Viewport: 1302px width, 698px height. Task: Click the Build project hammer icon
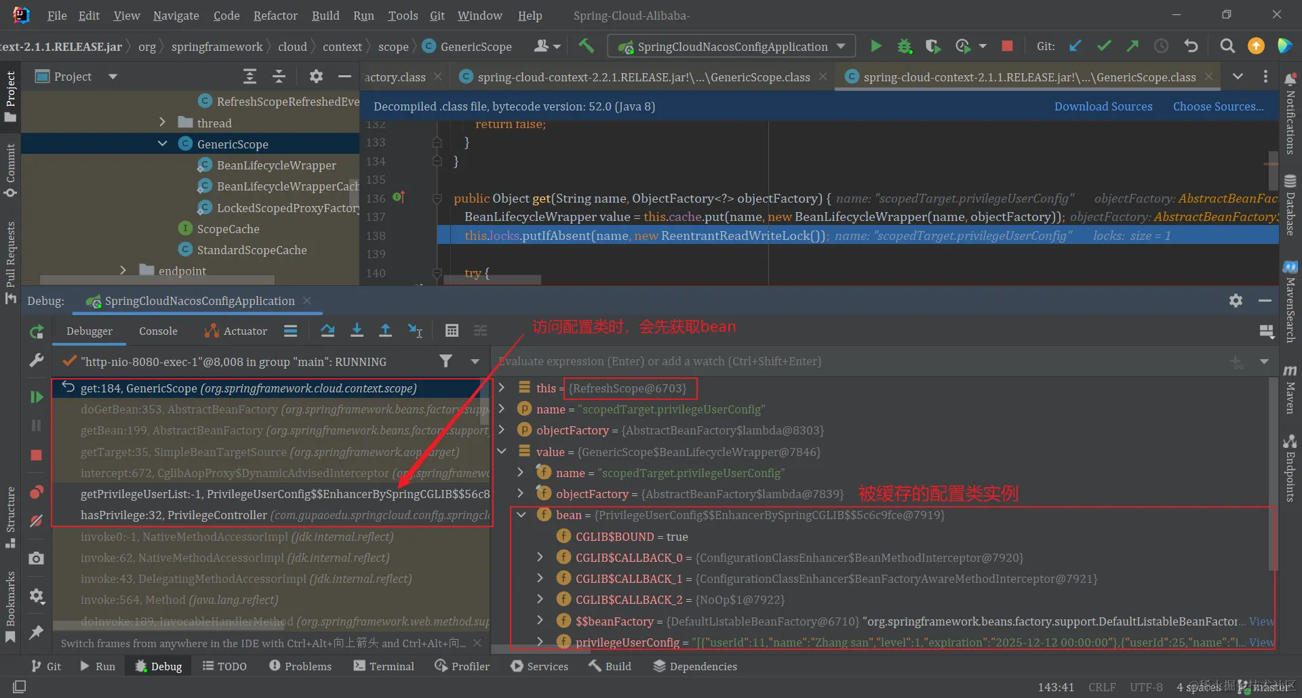coord(586,46)
